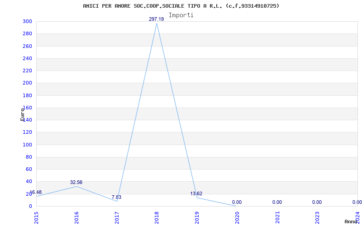Click the 2019 x-axis year label

tap(197, 217)
